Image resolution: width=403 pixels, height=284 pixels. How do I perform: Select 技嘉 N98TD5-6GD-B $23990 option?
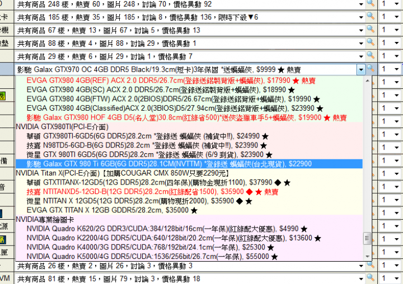pos(189,145)
